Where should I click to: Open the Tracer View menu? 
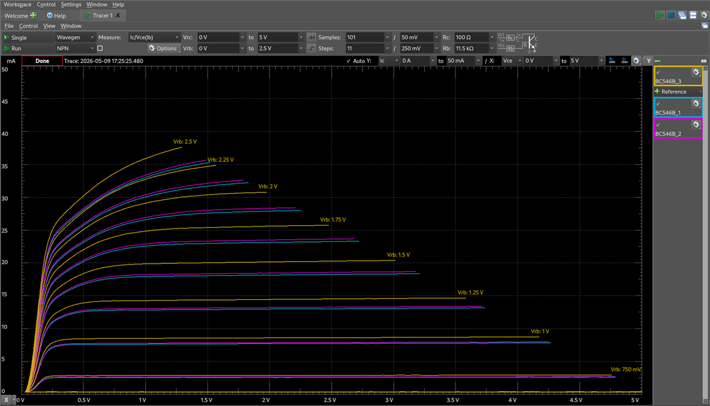49,26
